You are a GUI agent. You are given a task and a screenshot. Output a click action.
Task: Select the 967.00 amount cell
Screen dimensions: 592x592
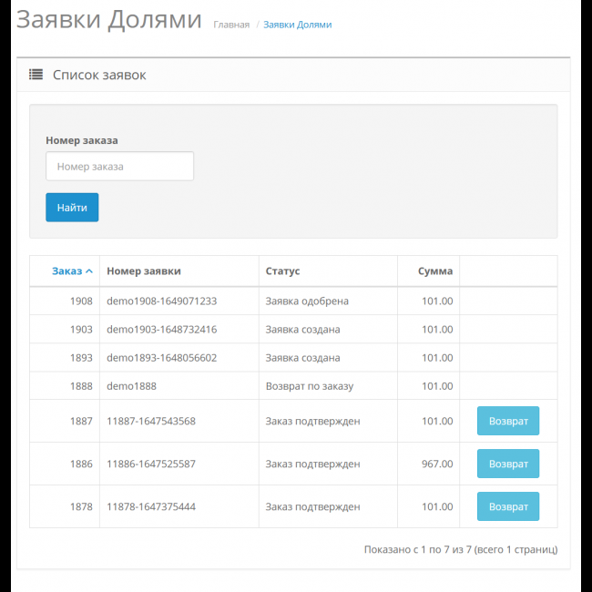[437, 464]
